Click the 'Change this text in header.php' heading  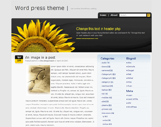[98, 29]
